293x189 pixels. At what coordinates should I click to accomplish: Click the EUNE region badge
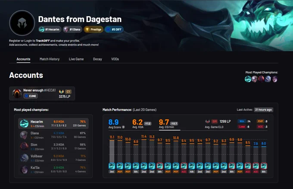click(31, 96)
